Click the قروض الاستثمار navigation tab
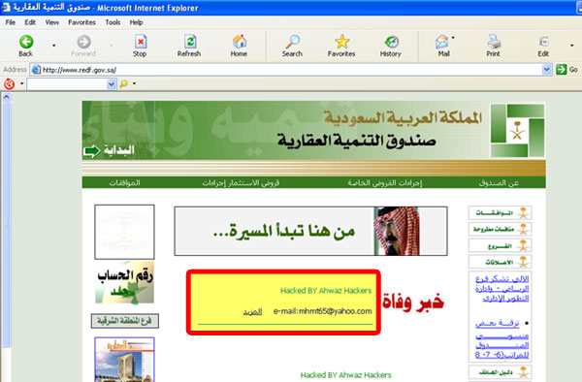This screenshot has height=382, width=582. click(x=241, y=183)
